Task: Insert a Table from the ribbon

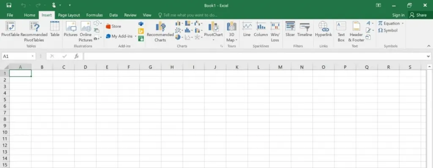Action: tap(55, 29)
